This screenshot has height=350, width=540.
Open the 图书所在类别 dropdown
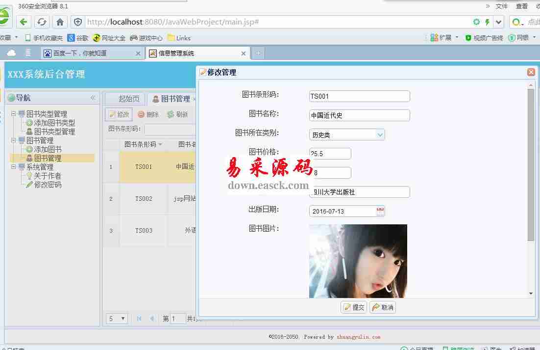point(380,135)
